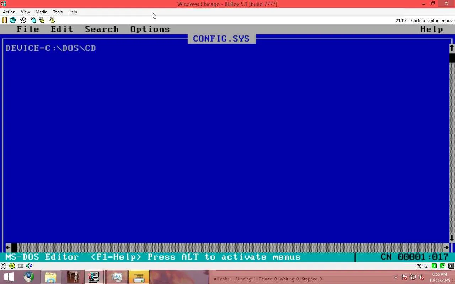Open the 86Box Tools menu

pos(58,12)
